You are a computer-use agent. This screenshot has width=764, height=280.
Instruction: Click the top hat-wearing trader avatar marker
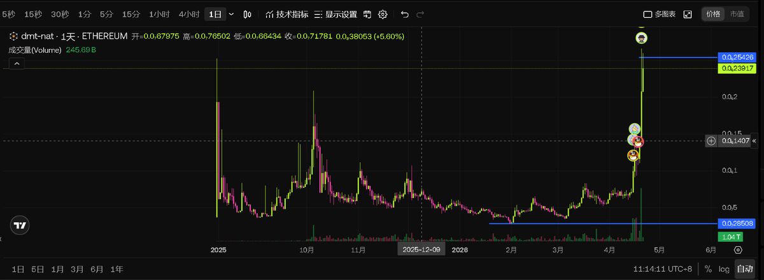tap(642, 38)
